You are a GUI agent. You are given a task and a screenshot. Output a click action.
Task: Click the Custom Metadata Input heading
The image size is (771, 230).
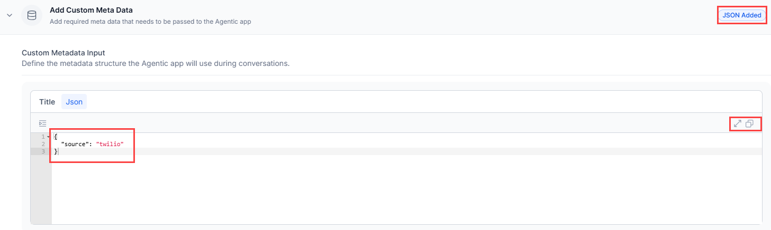[x=64, y=53]
